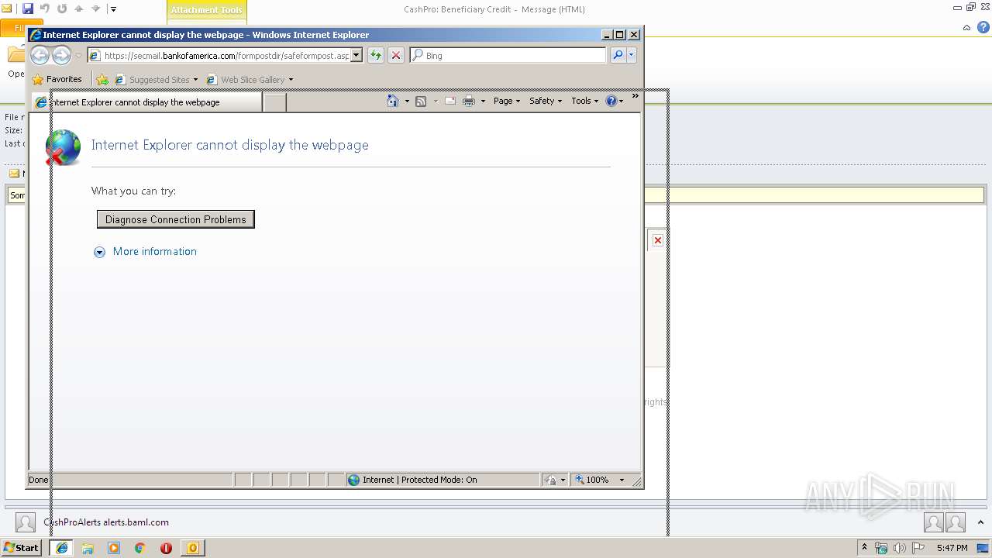Image resolution: width=992 pixels, height=558 pixels.
Task: Switch to Internet Explorer taskbar button
Action: click(62, 548)
